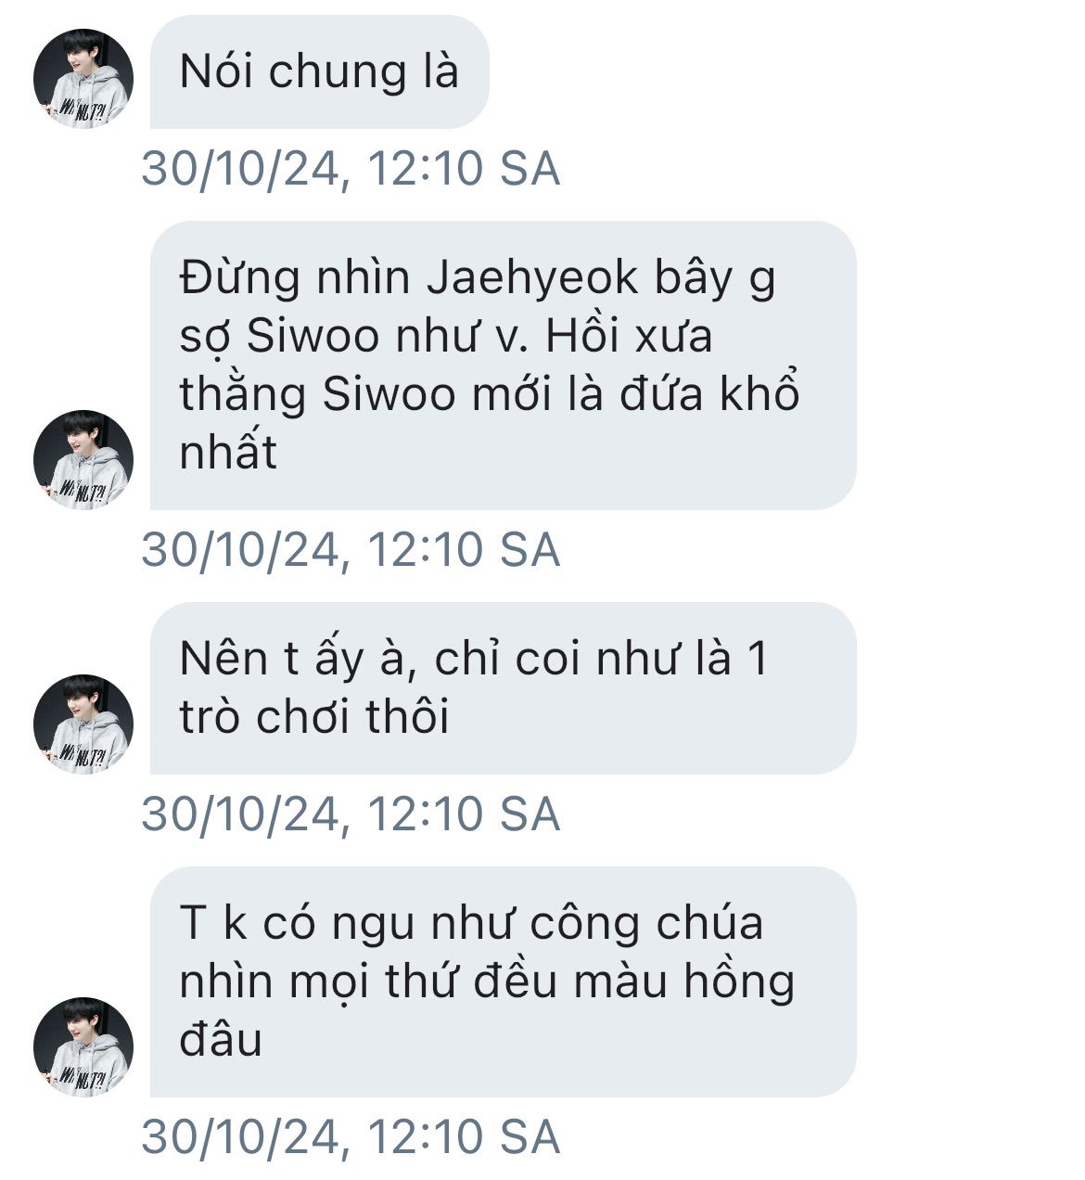Select message starting "Đừng nhìn Jaehyeok"
1085x1180 pixels.
pos(503,365)
